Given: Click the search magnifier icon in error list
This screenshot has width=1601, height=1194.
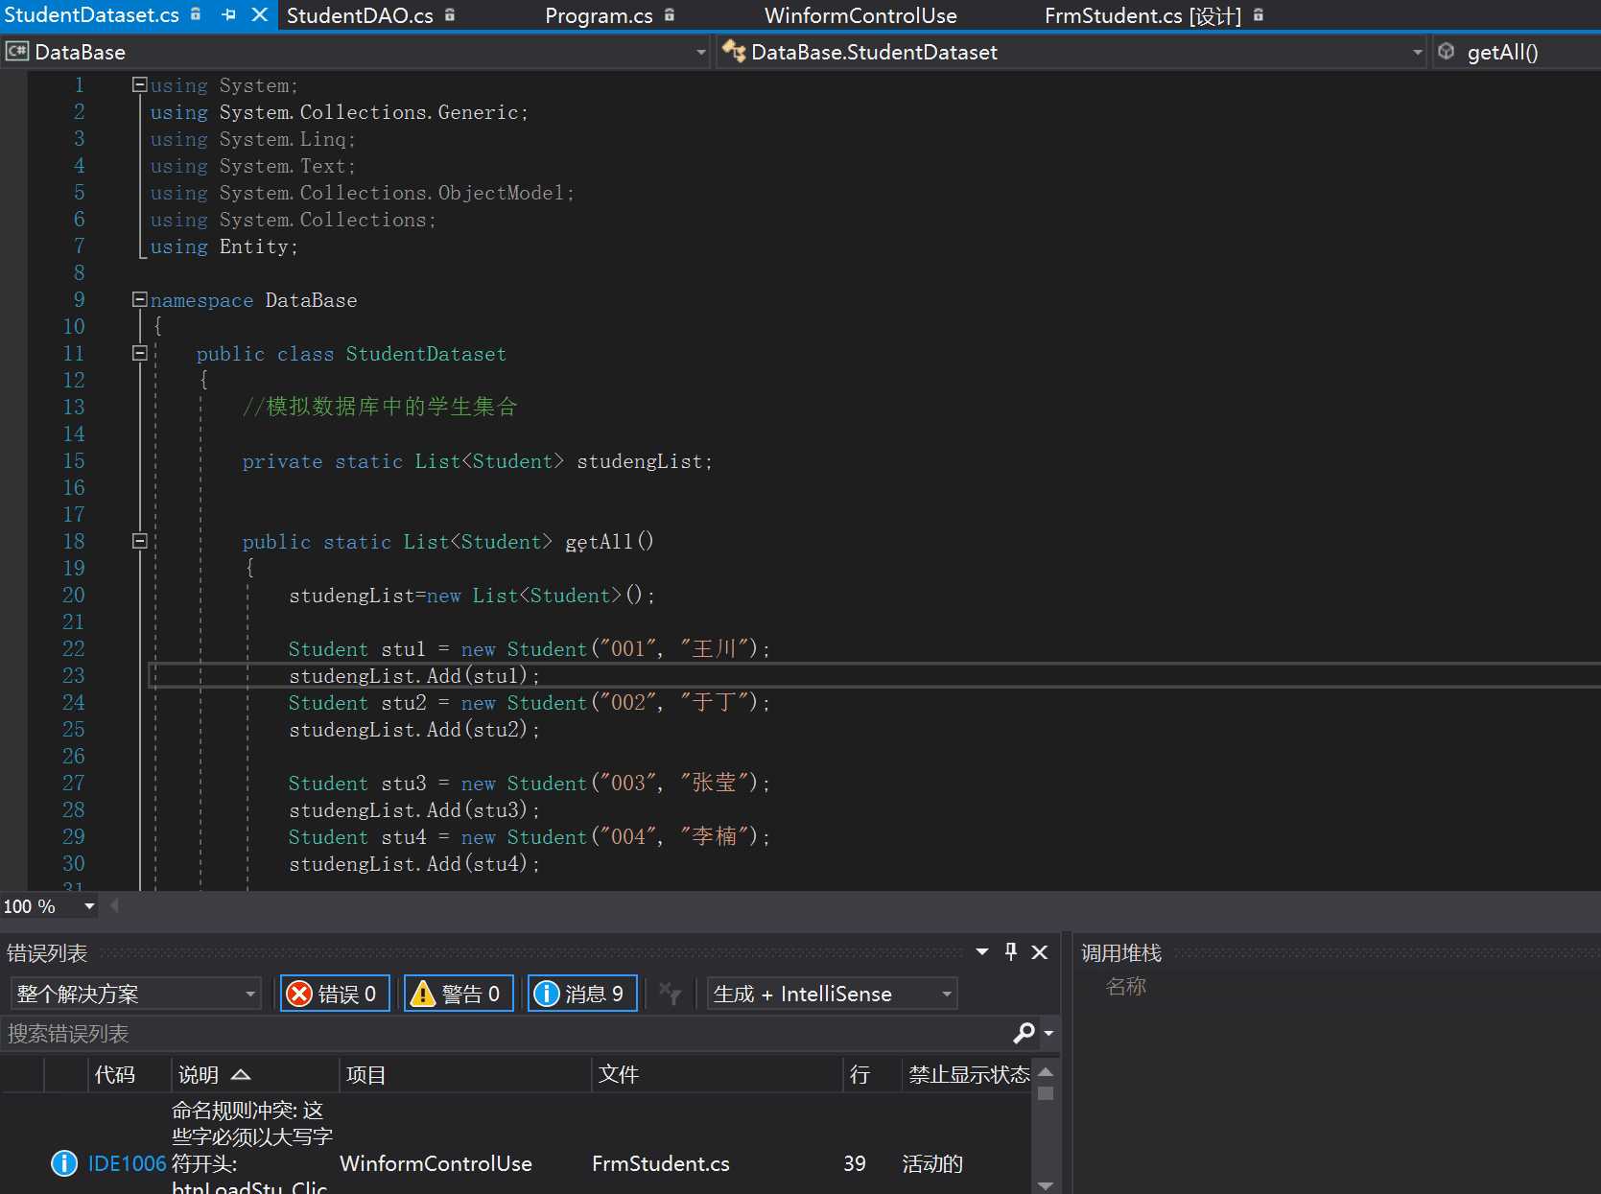Looking at the screenshot, I should (1024, 1033).
